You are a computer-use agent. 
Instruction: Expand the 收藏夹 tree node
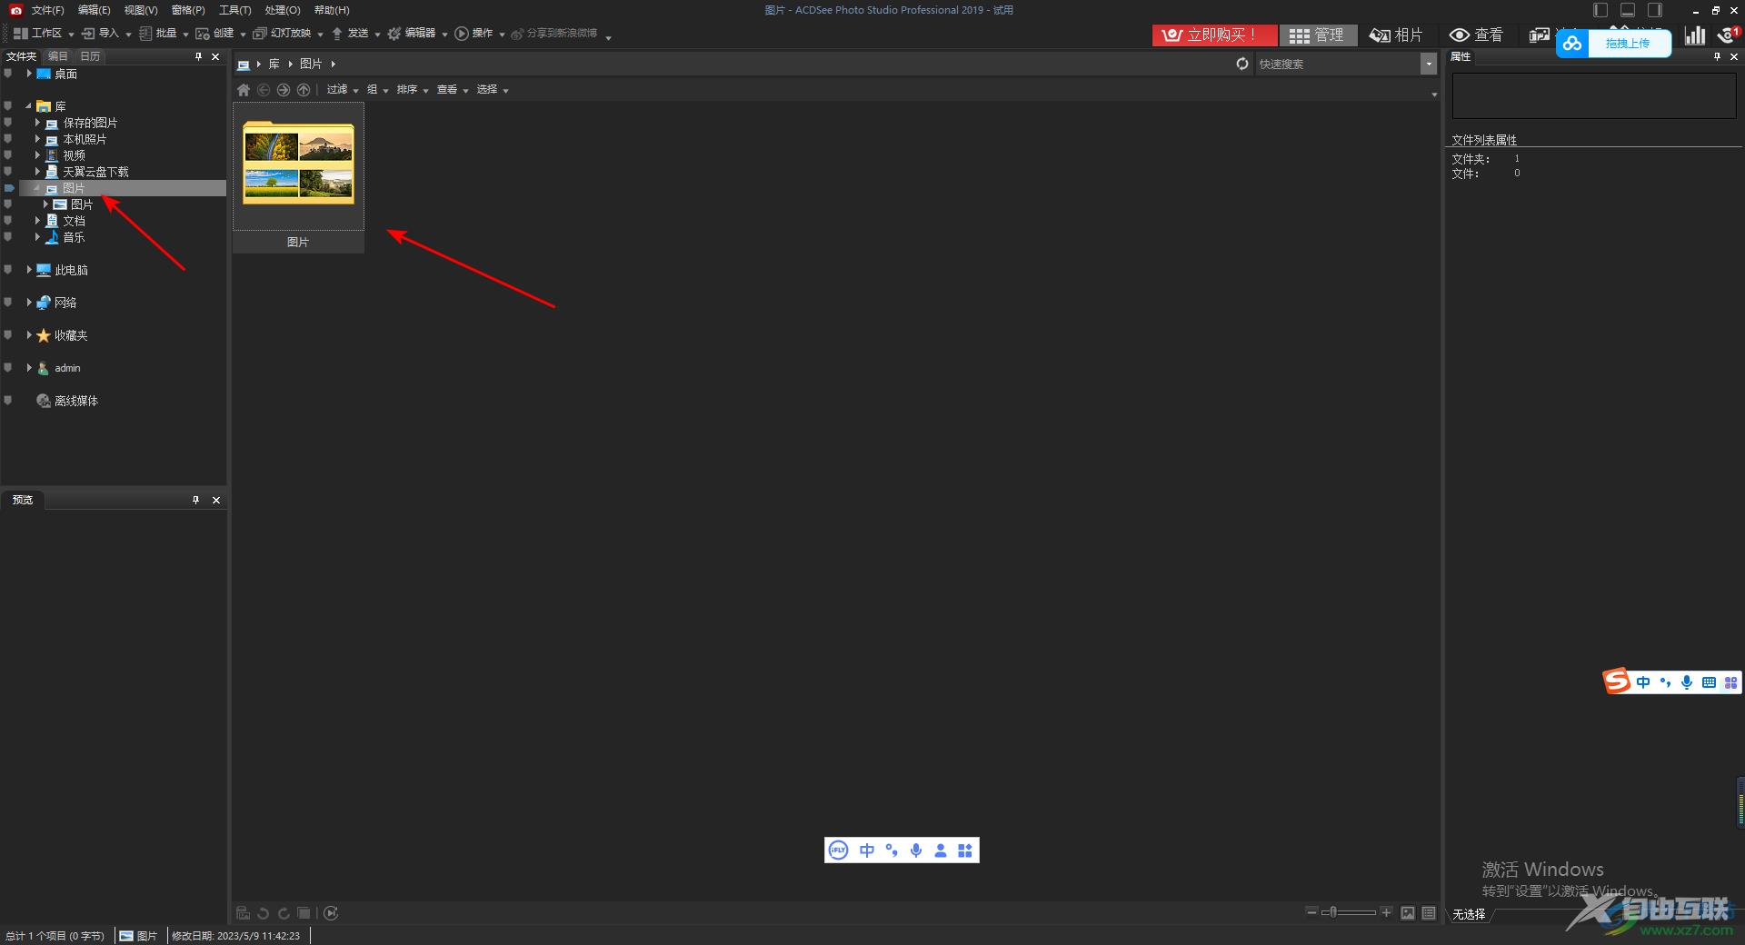(29, 335)
